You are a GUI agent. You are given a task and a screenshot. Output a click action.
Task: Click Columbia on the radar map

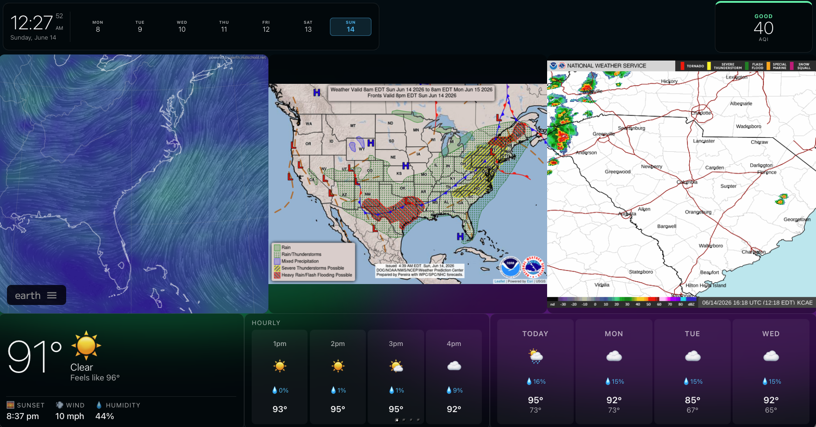[687, 182]
